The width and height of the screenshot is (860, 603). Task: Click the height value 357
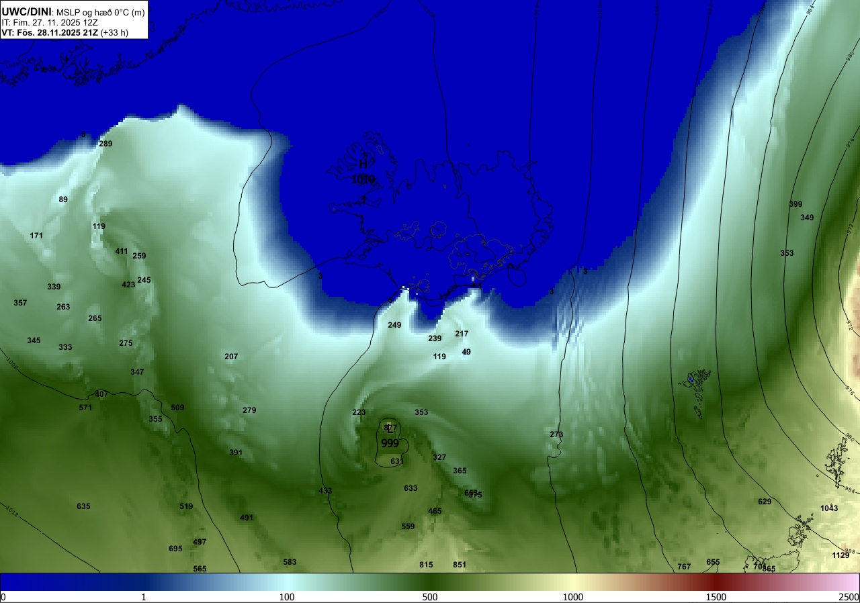click(20, 303)
